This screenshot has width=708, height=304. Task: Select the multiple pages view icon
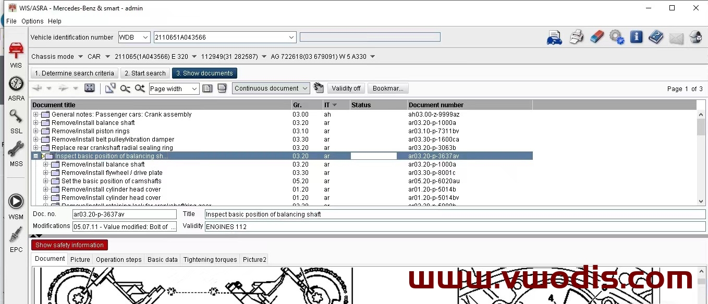(222, 88)
